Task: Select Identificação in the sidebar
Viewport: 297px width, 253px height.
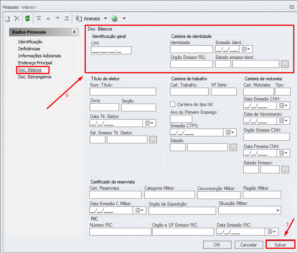Action: 30,42
